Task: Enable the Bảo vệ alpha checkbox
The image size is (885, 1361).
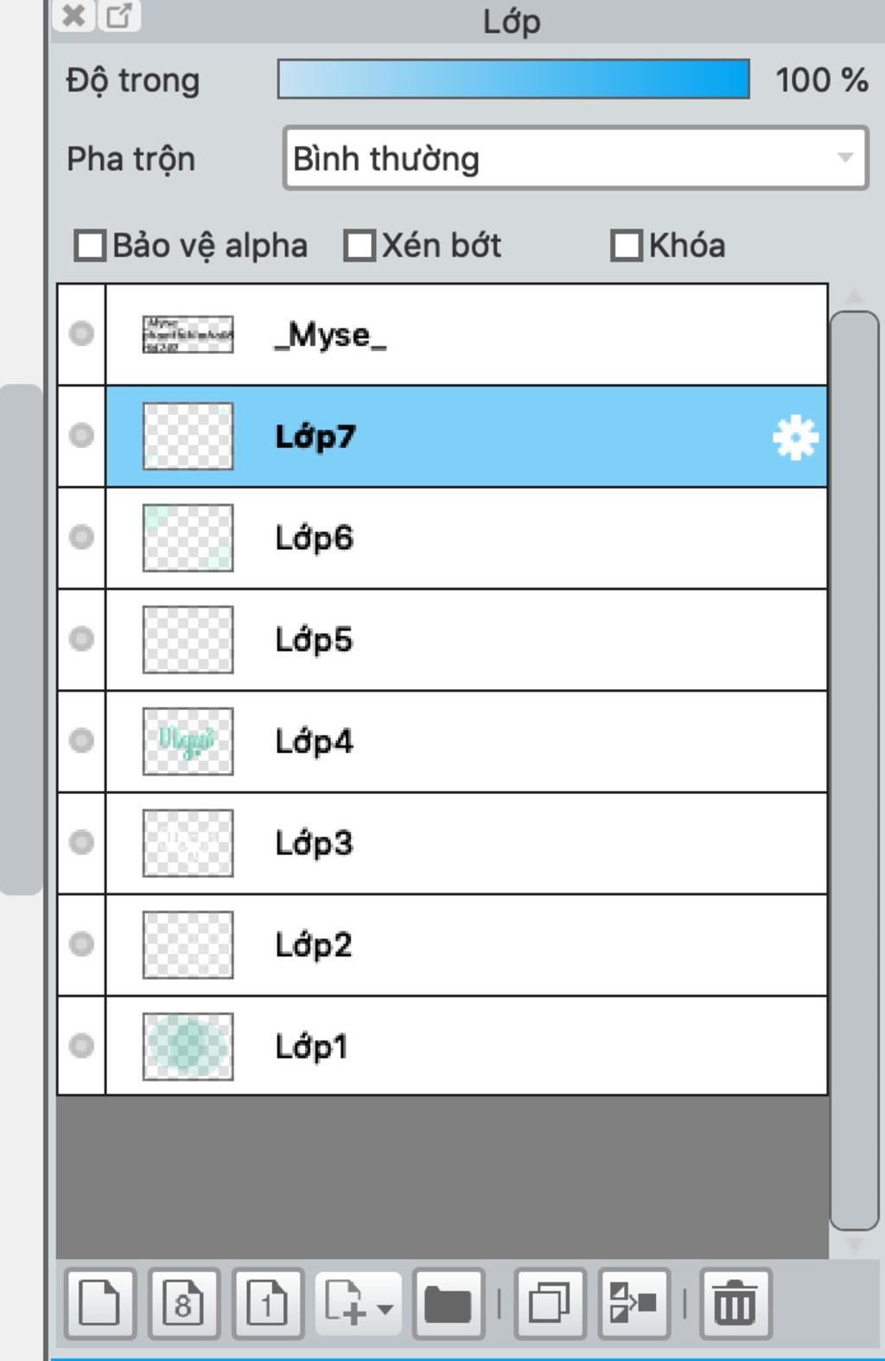Action: [91, 246]
